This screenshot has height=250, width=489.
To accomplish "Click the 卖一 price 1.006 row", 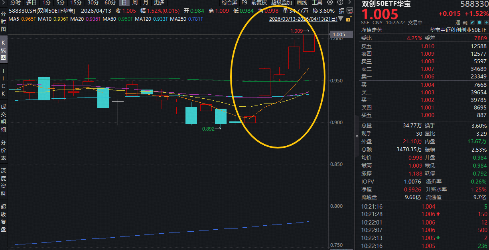I will click(424, 76).
